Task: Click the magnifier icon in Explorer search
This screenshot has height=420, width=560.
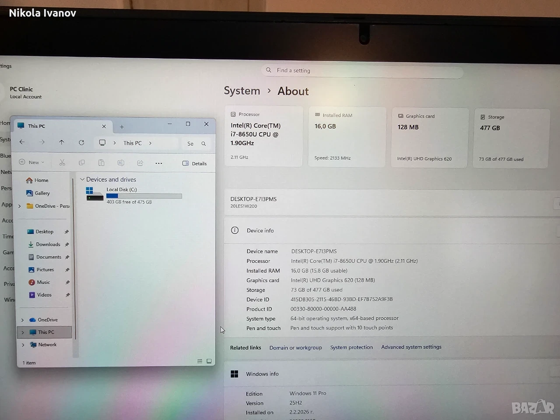Action: [x=203, y=143]
